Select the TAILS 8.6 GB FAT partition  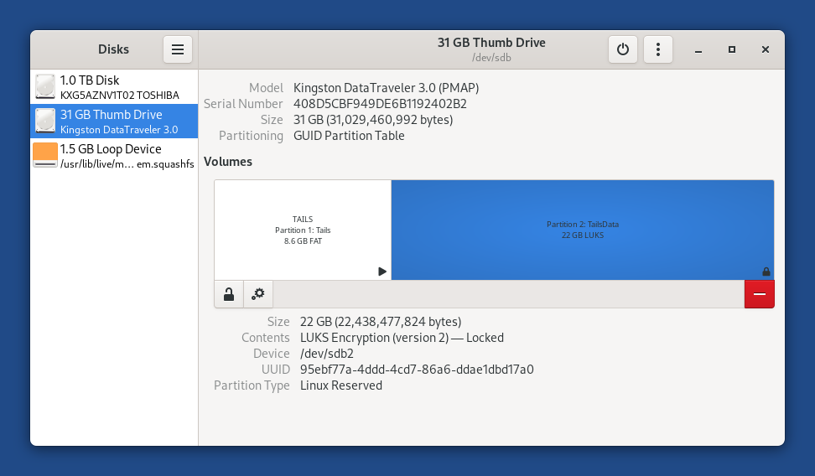point(303,230)
